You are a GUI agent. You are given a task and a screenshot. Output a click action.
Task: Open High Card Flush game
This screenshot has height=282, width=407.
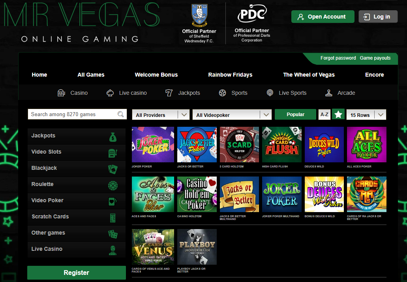tap(281, 145)
